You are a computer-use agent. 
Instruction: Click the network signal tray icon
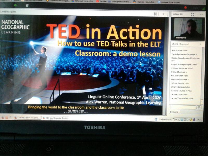pos(179,120)
